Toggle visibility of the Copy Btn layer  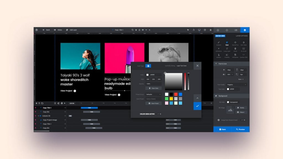(x=35, y=112)
